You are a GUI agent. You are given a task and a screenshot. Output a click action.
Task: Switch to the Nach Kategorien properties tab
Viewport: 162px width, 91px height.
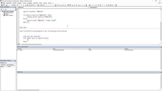(x=10, y=65)
